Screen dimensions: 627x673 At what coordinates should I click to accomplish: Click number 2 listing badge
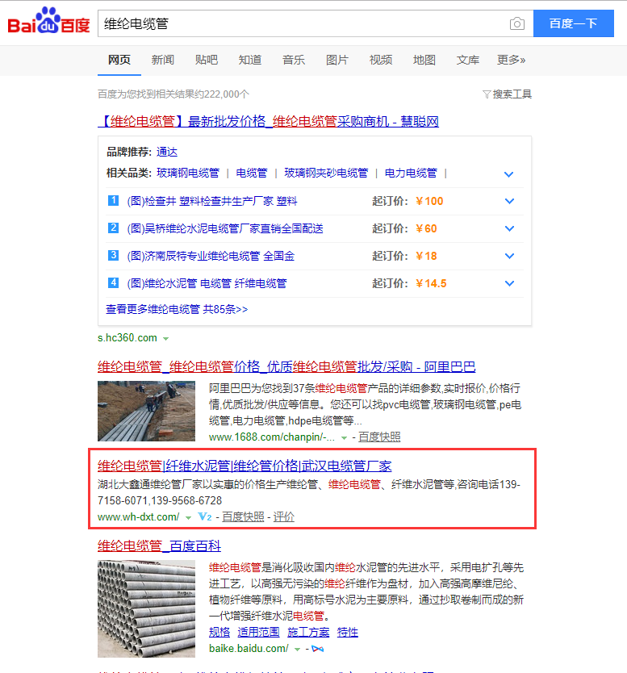tap(113, 228)
